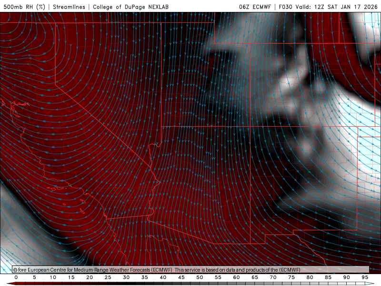Click the colorbar value 40 label
381x286 pixels.
coord(163,277)
